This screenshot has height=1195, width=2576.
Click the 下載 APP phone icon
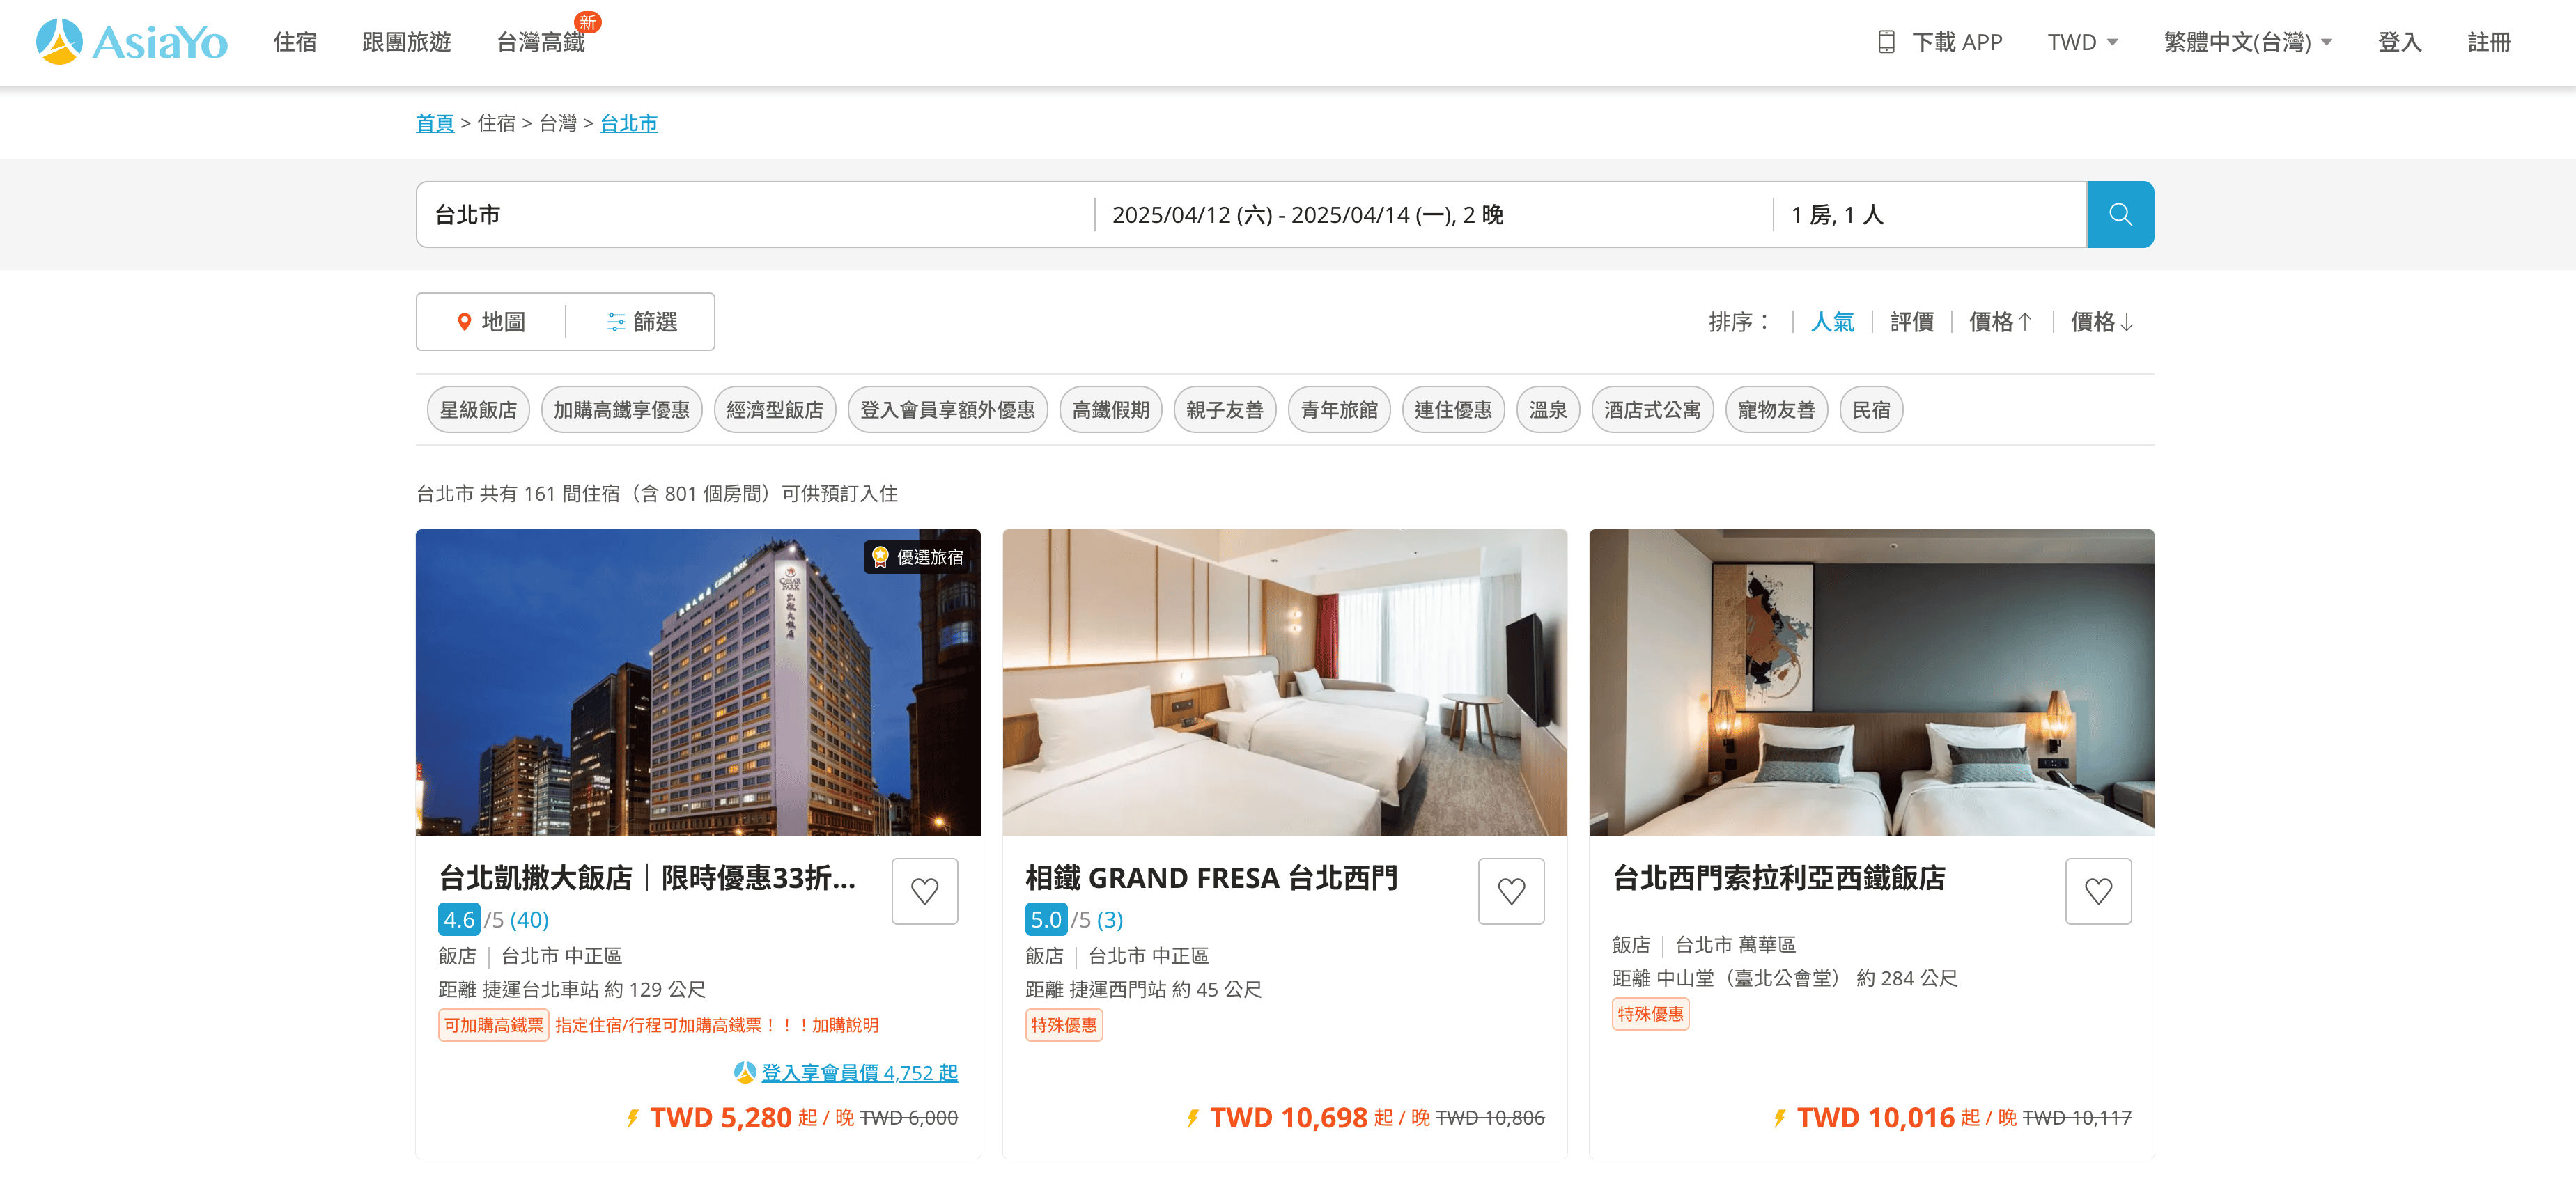[1886, 42]
